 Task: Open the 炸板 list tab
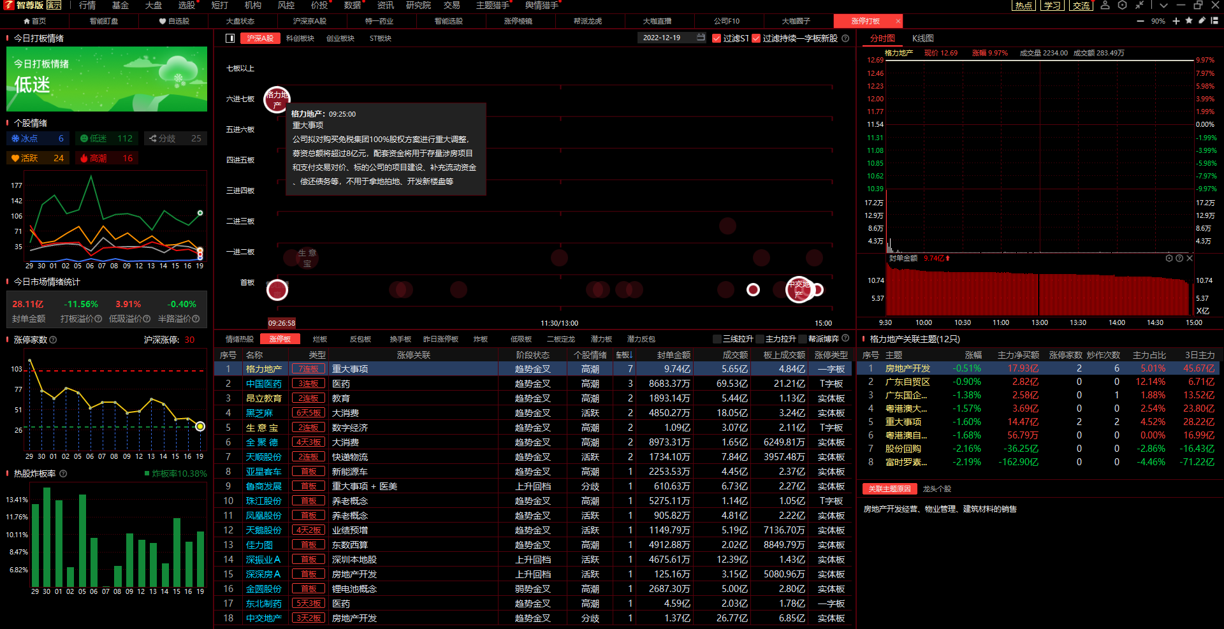point(481,339)
